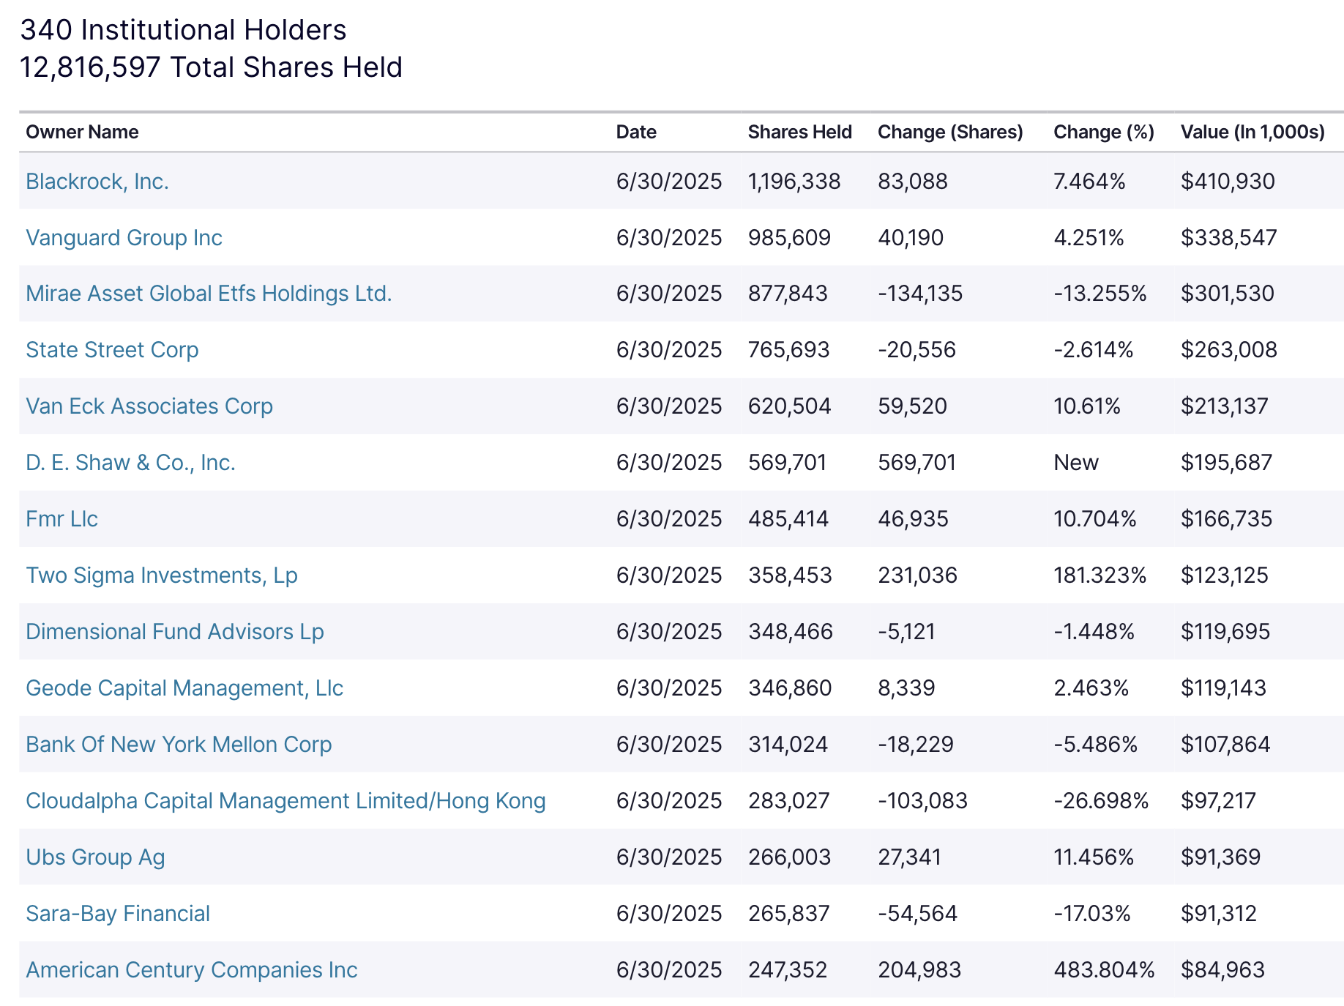Open Van Eck Associates Corp details
This screenshot has height=1006, width=1344.
point(149,406)
